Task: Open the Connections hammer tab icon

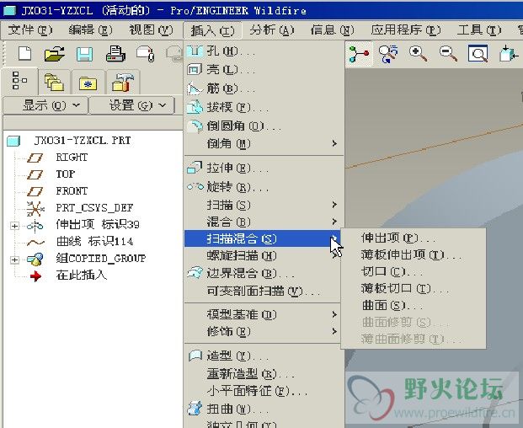Action: 123,83
